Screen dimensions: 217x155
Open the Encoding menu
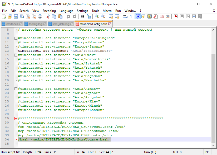pos(49,11)
